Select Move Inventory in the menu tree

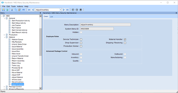18,82
